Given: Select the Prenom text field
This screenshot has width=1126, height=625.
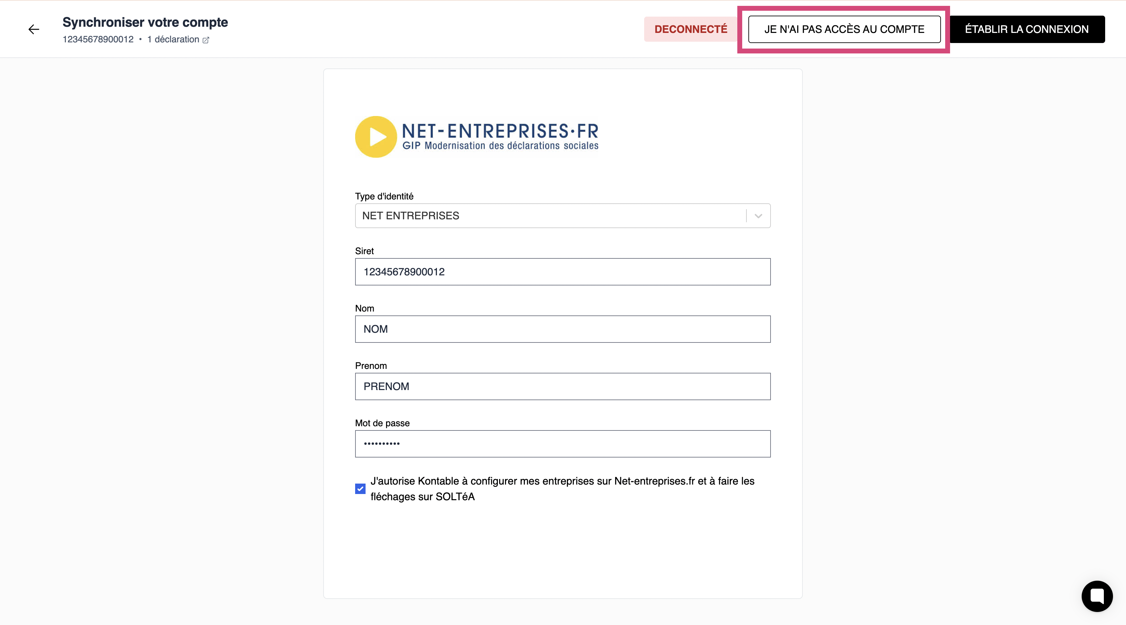Looking at the screenshot, I should (x=563, y=386).
